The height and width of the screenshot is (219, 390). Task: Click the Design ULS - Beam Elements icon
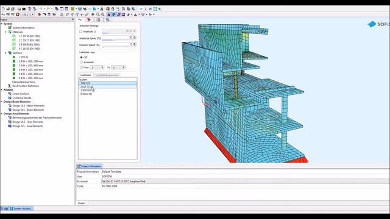(x=10, y=105)
